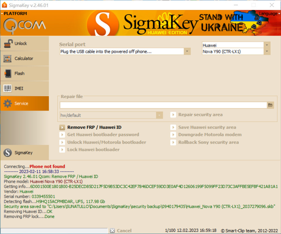Click the round S SigmaKey sidebar icon
The height and width of the screenshot is (234, 281).
[x=8, y=153]
